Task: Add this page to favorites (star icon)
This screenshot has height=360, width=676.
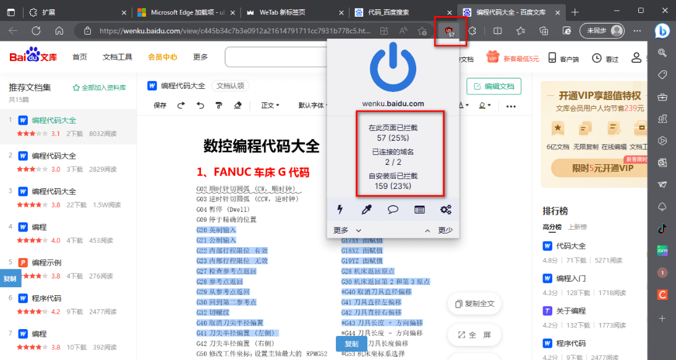Action: coord(422,31)
